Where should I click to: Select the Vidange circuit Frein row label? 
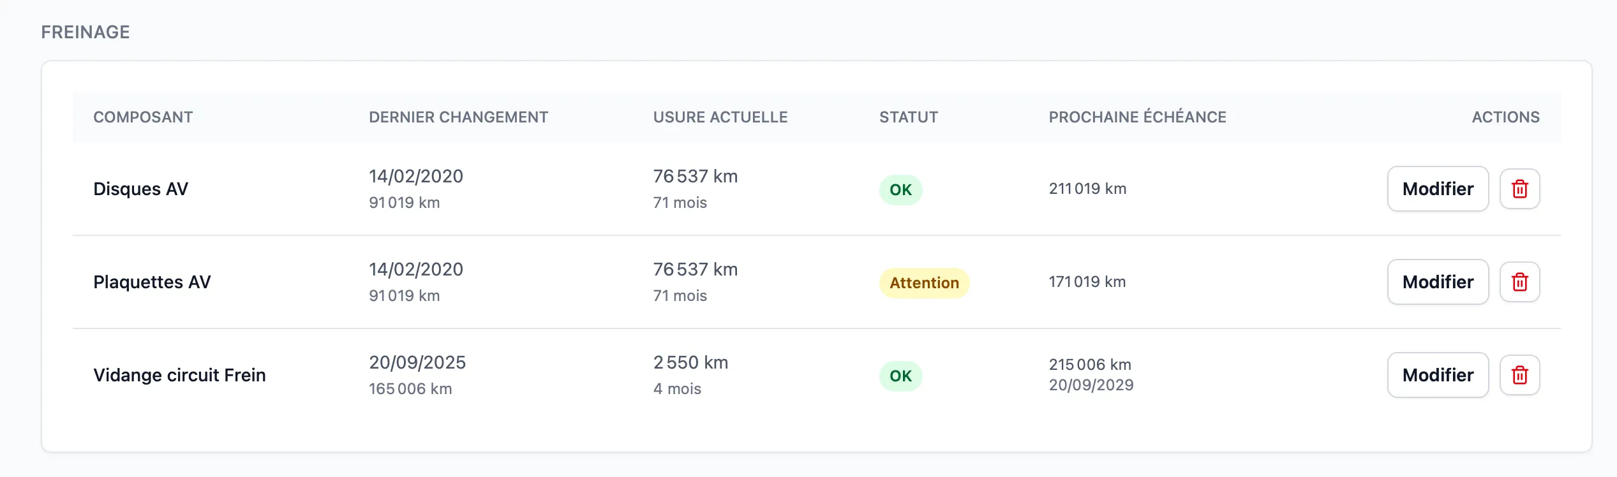[180, 375]
